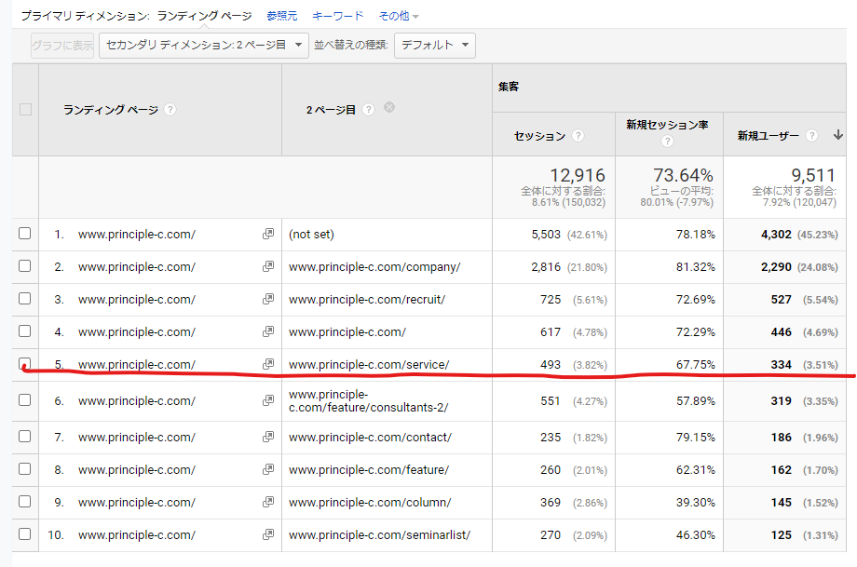Screen dimensions: 857x567
Task: Open row 7 landing page external link icon
Action: tap(268, 437)
